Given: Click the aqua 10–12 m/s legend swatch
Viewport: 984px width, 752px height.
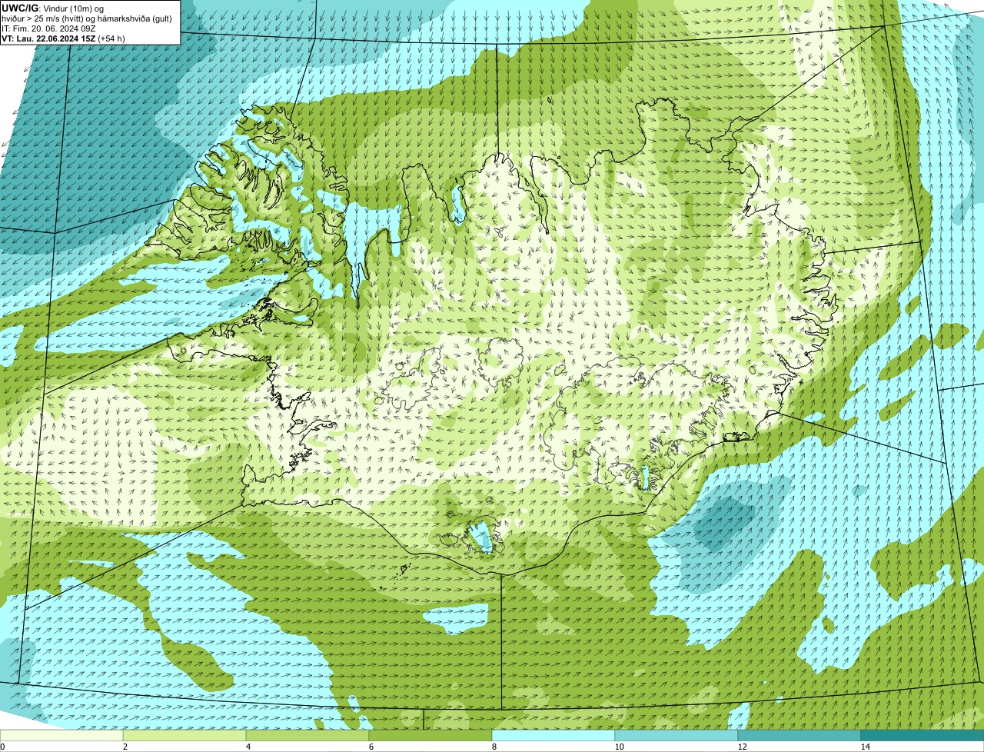Looking at the screenshot, I should pos(676,735).
